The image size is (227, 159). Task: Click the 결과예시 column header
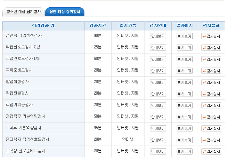185,26
